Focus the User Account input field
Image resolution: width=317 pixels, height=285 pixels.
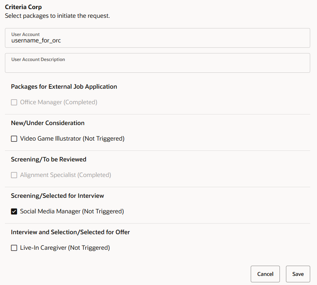tap(158, 38)
